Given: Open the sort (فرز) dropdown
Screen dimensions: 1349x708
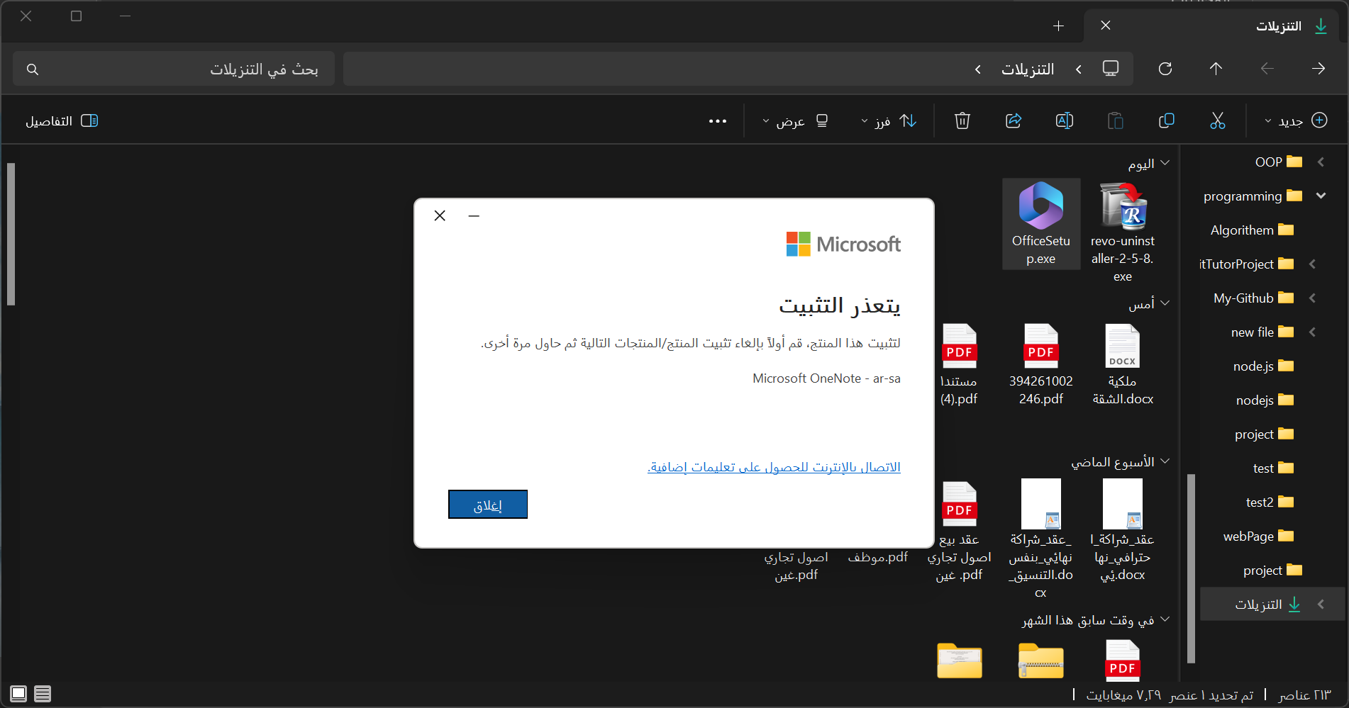Looking at the screenshot, I should pyautogui.click(x=889, y=121).
